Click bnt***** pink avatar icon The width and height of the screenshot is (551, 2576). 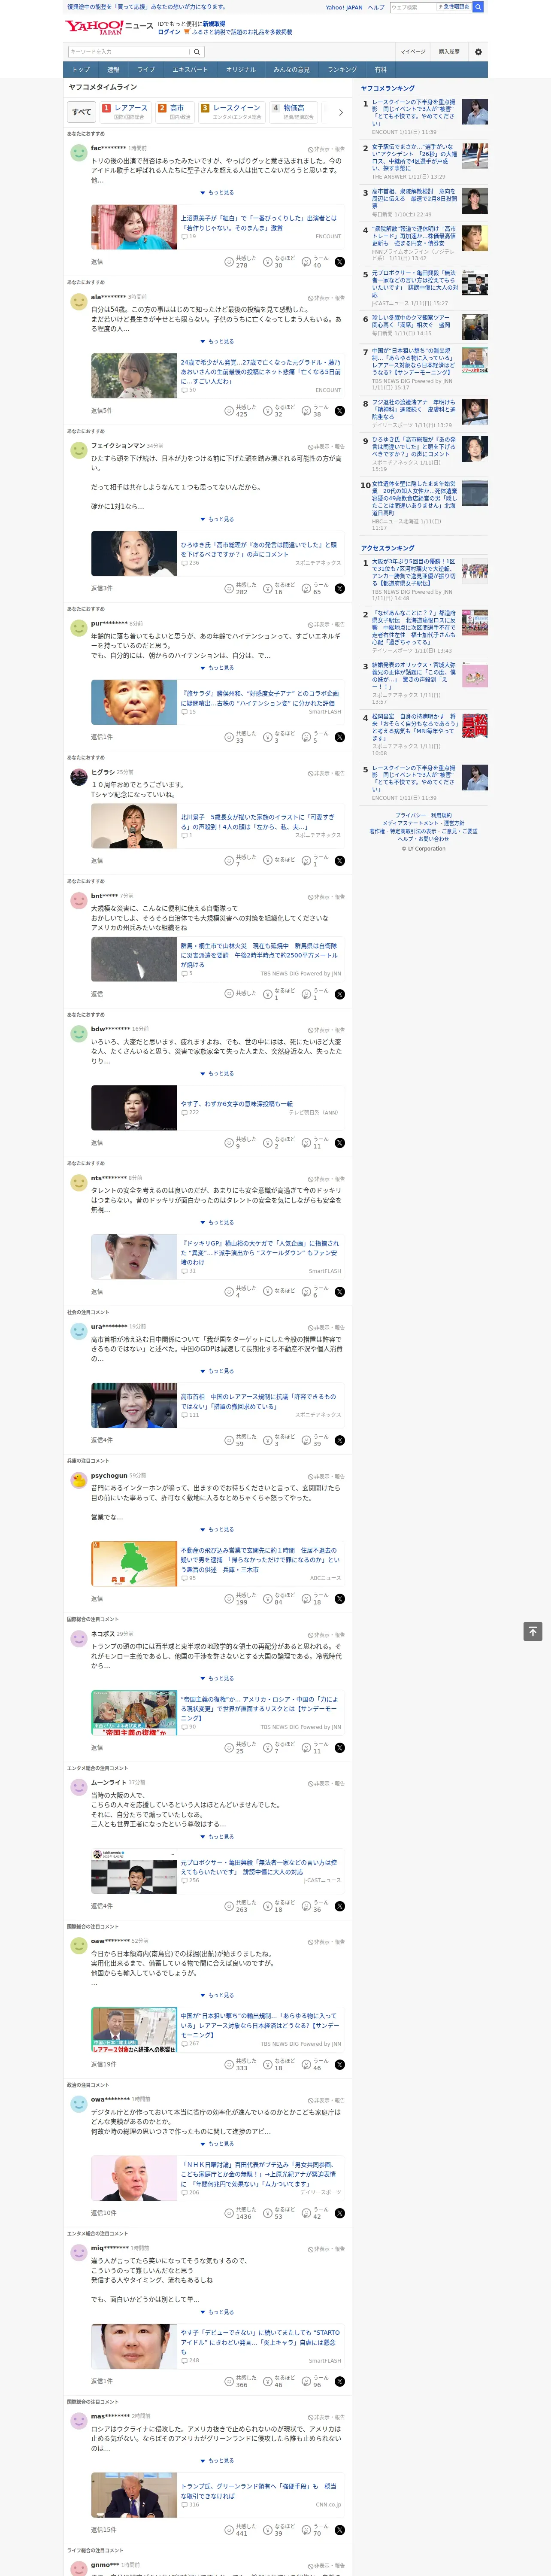(x=78, y=900)
